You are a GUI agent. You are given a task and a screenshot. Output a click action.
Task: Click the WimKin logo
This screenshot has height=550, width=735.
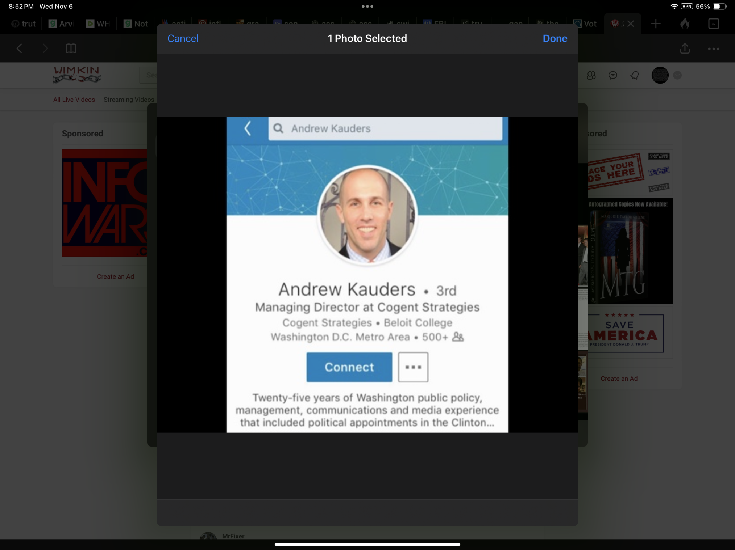pos(77,74)
